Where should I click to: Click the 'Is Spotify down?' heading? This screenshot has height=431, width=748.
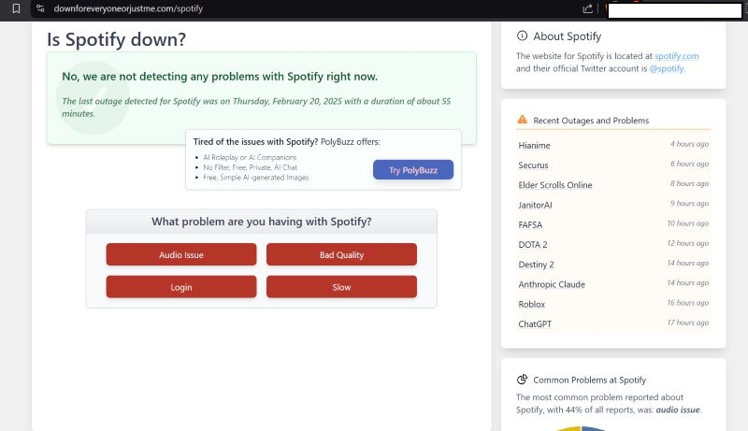click(116, 39)
